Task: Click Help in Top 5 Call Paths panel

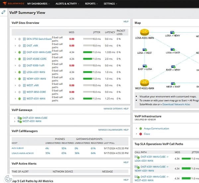Action: pos(126,180)
